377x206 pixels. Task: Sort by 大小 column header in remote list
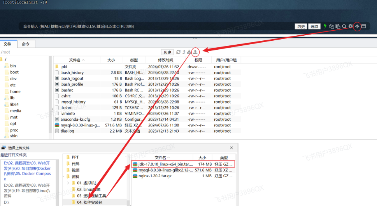click(x=111, y=60)
